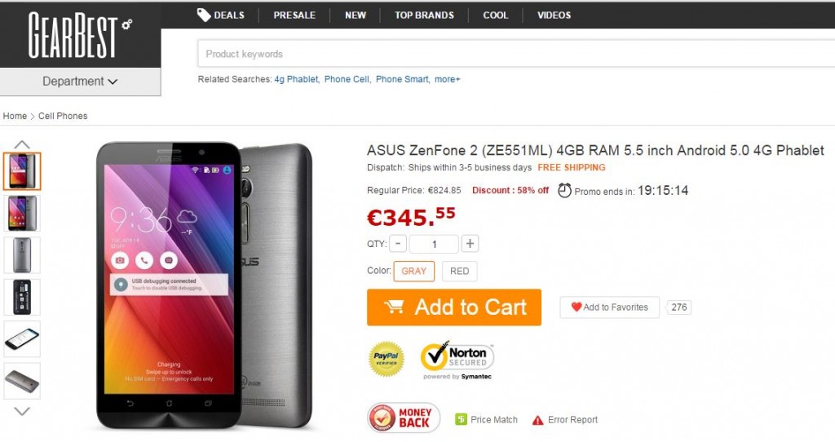Follow the Cell Phones breadcrumb link
This screenshot has width=835, height=442.
tap(63, 117)
